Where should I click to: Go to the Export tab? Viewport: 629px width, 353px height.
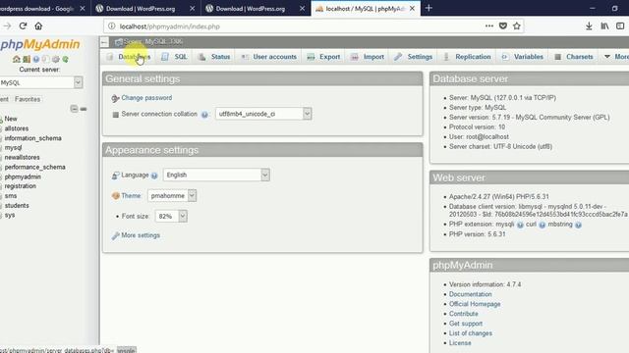point(323,57)
